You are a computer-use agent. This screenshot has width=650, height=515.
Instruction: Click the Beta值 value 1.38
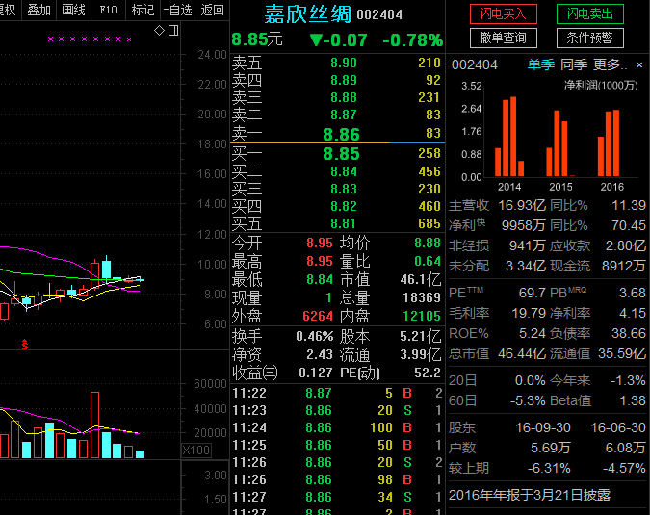coord(632,400)
